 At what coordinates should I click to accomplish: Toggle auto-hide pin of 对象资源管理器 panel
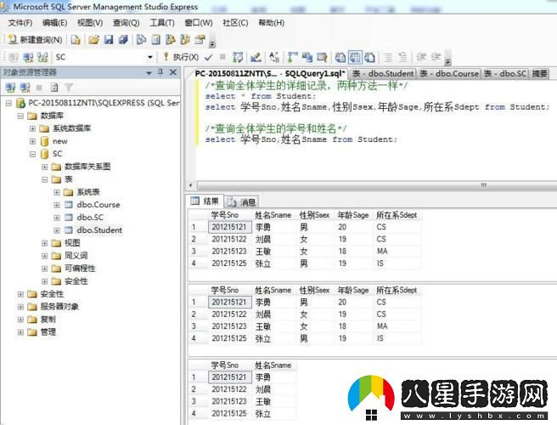click(x=160, y=72)
